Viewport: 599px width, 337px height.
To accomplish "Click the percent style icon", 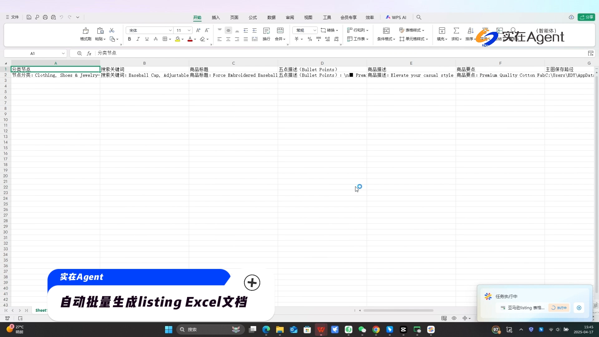I will [x=310, y=39].
